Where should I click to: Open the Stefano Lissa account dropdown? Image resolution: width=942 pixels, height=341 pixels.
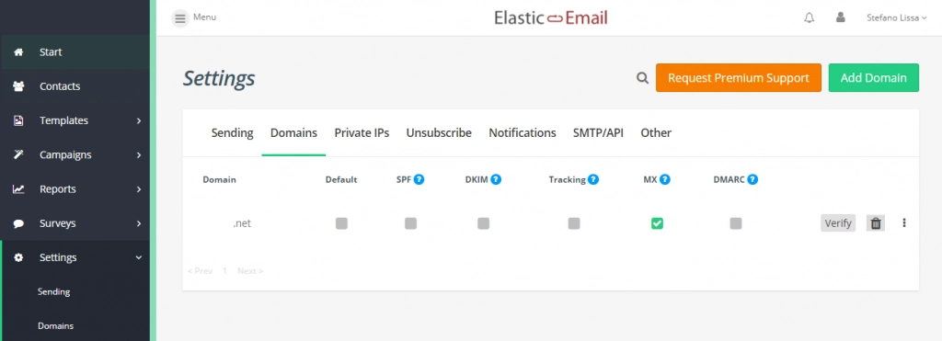coord(896,18)
